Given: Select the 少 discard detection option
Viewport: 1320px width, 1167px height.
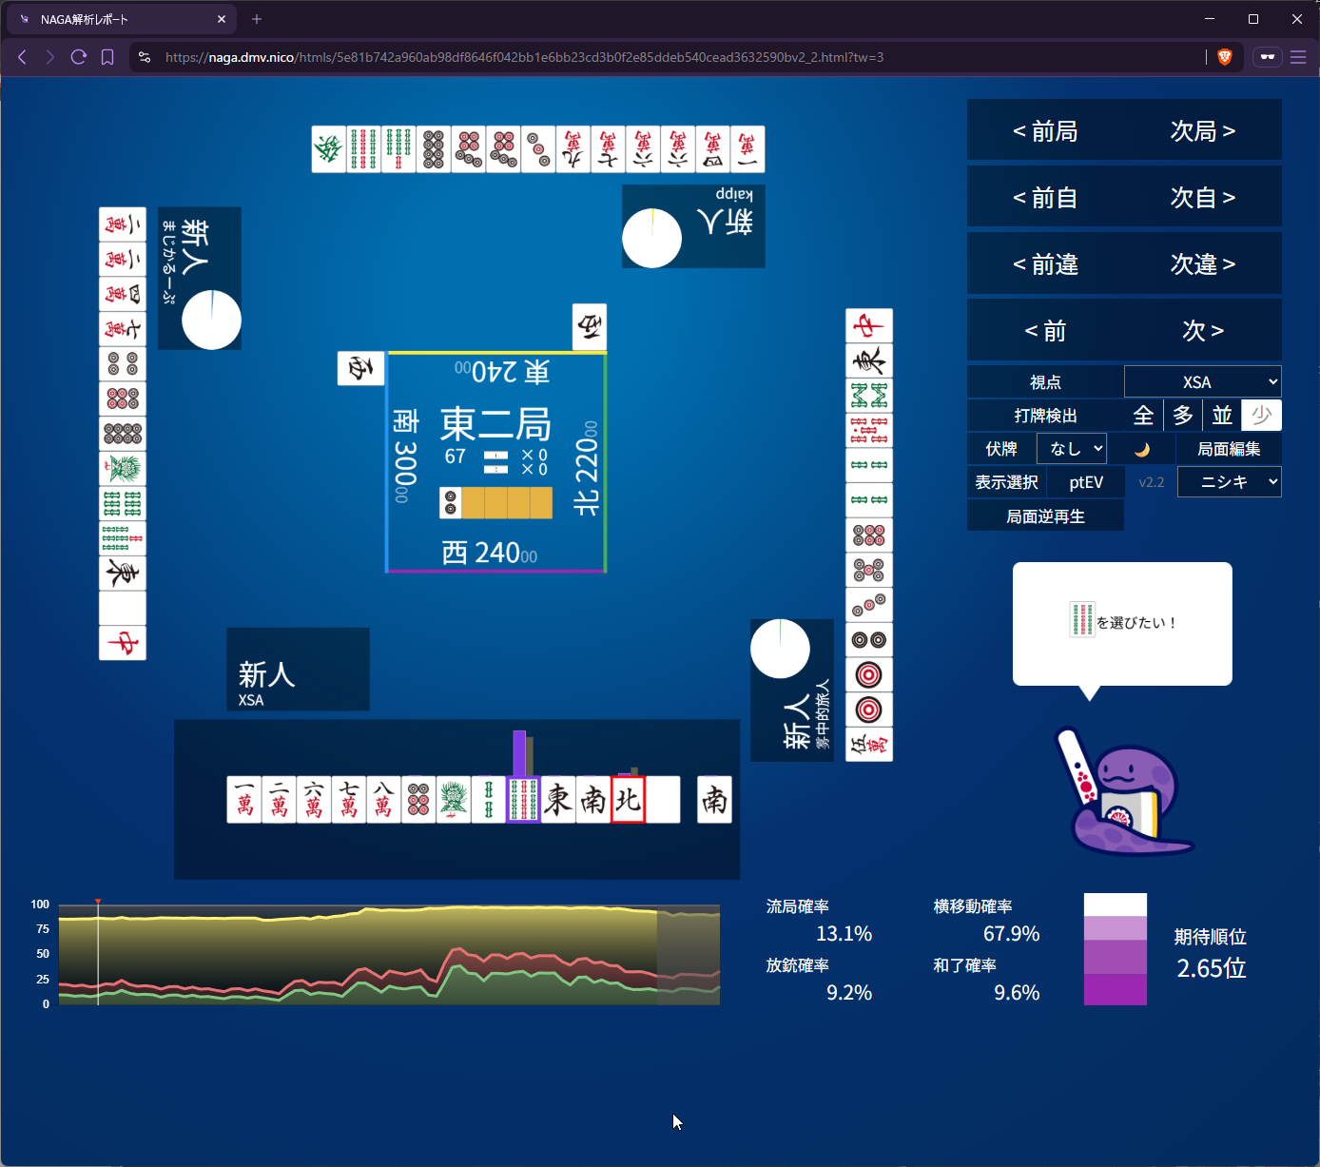Looking at the screenshot, I should pyautogui.click(x=1262, y=416).
